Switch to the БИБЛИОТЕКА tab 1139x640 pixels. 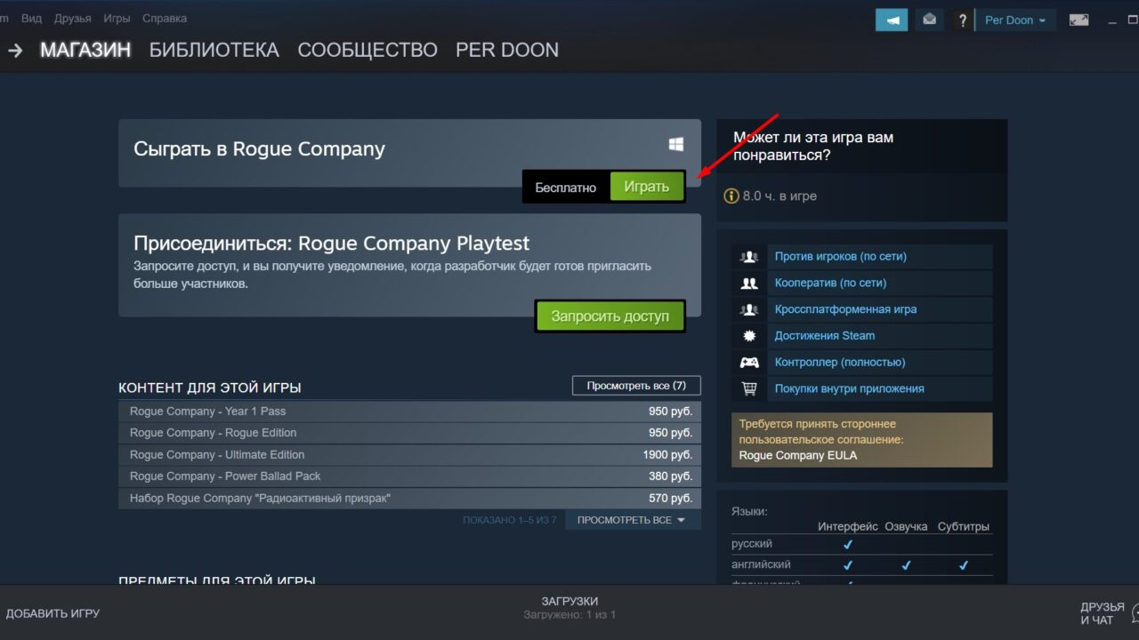(x=214, y=50)
